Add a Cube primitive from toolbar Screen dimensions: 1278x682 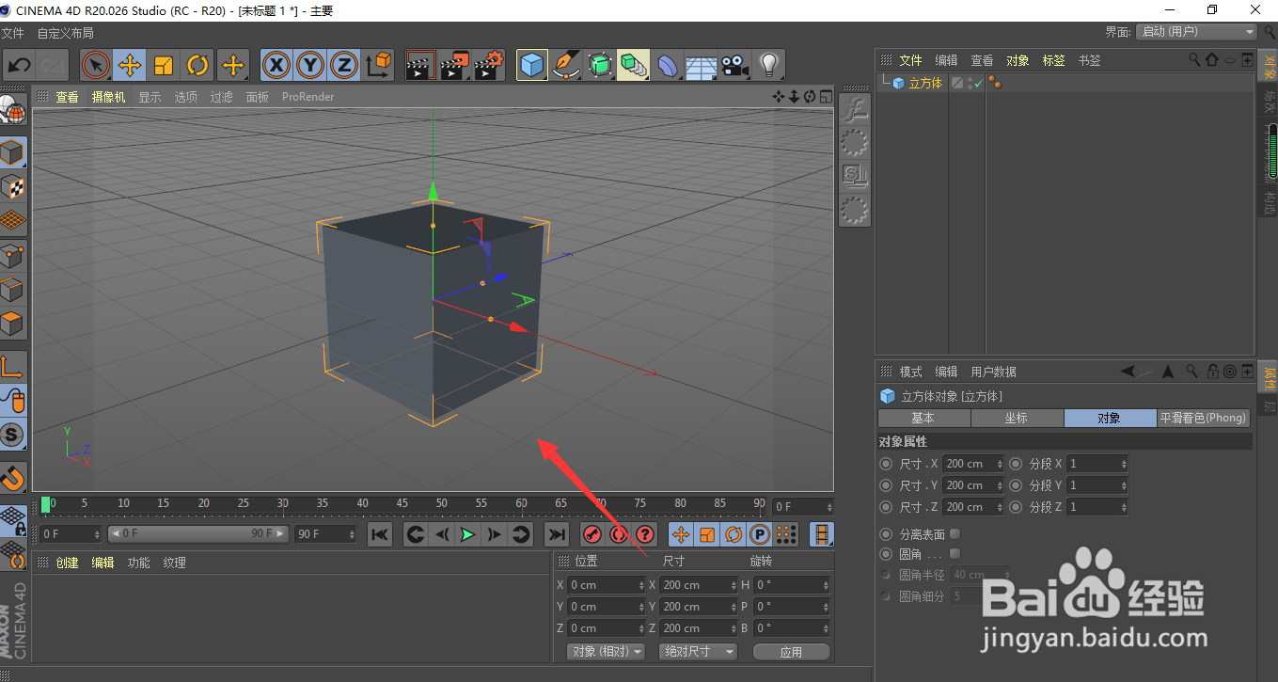pyautogui.click(x=532, y=65)
